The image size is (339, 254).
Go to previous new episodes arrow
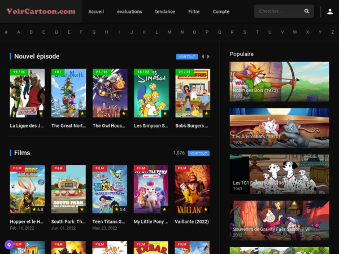click(203, 56)
